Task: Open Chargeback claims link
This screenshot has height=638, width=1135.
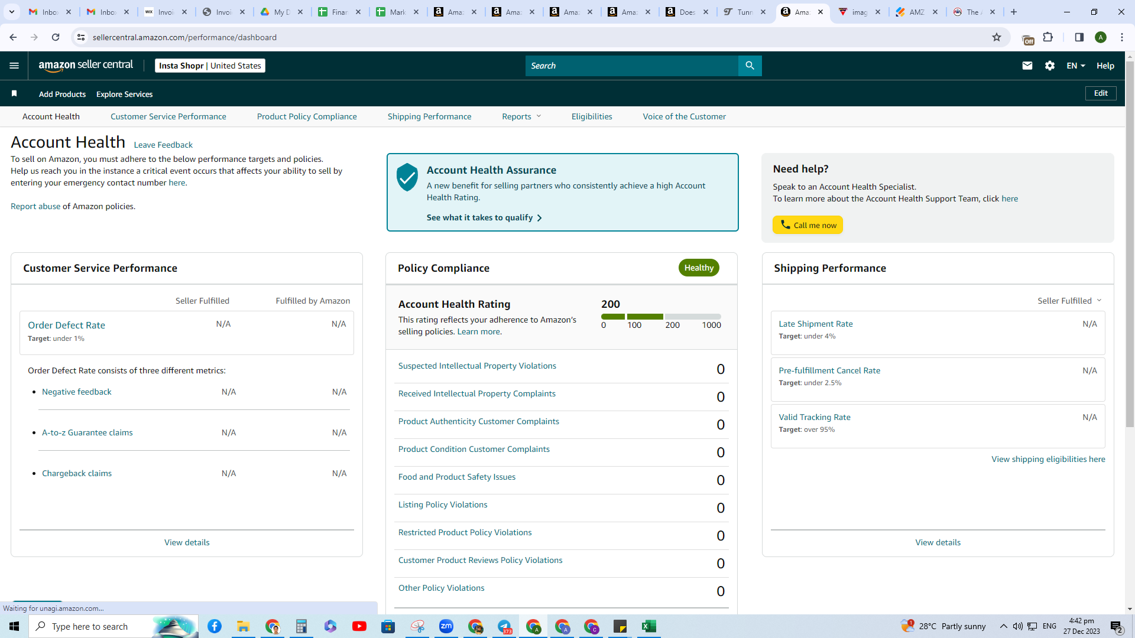Action: tap(77, 473)
